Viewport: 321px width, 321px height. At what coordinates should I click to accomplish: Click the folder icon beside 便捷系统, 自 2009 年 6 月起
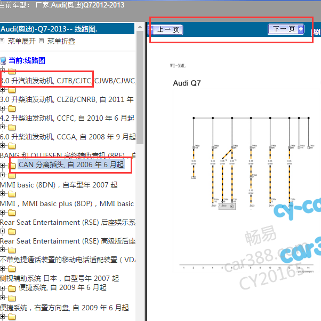pos(12,288)
